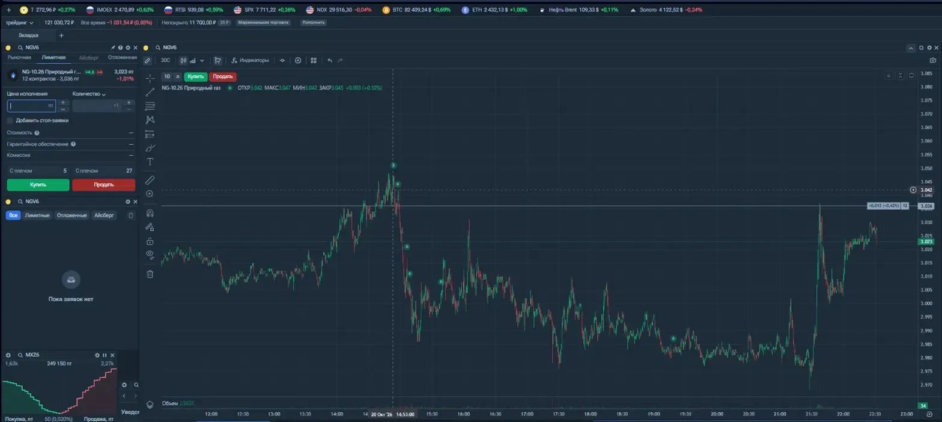942x422 pixels.
Task: Click the small Продать button on chart
Action: (x=223, y=76)
